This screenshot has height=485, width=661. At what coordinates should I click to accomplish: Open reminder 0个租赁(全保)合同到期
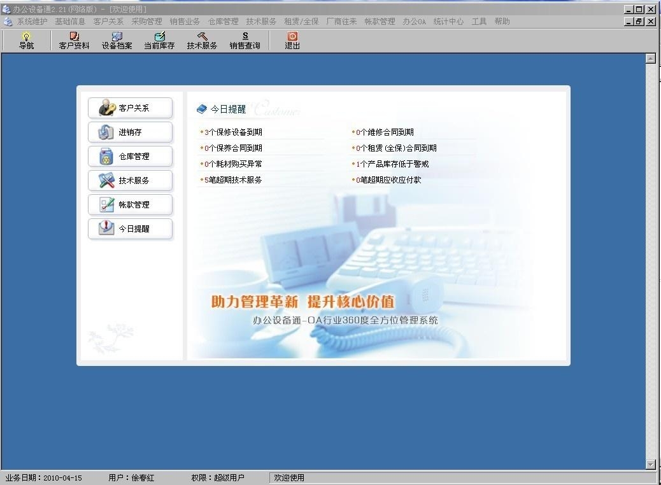coord(396,148)
